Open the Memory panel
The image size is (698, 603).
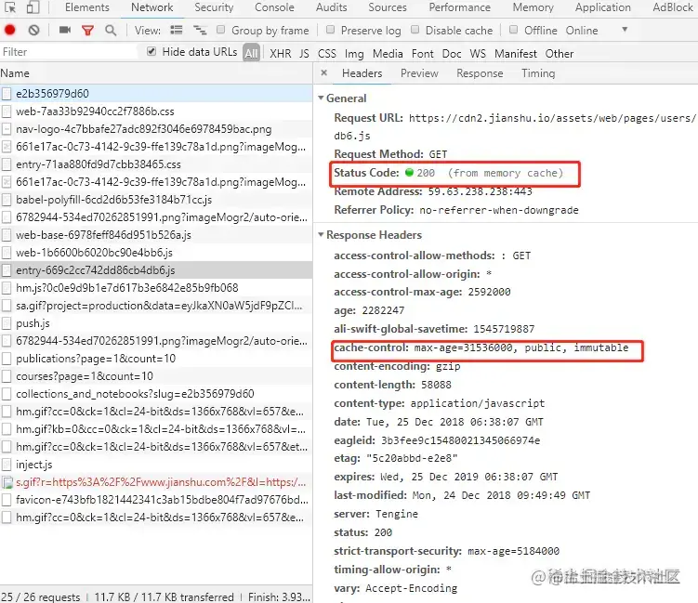[x=533, y=7]
